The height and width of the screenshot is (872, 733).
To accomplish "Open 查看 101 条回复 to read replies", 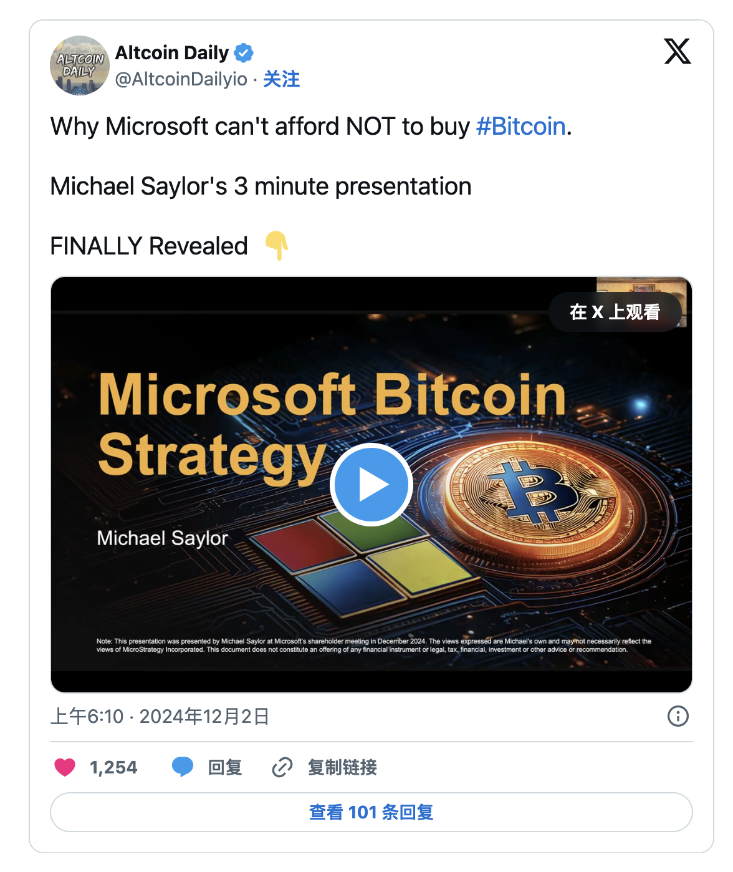I will (x=371, y=812).
